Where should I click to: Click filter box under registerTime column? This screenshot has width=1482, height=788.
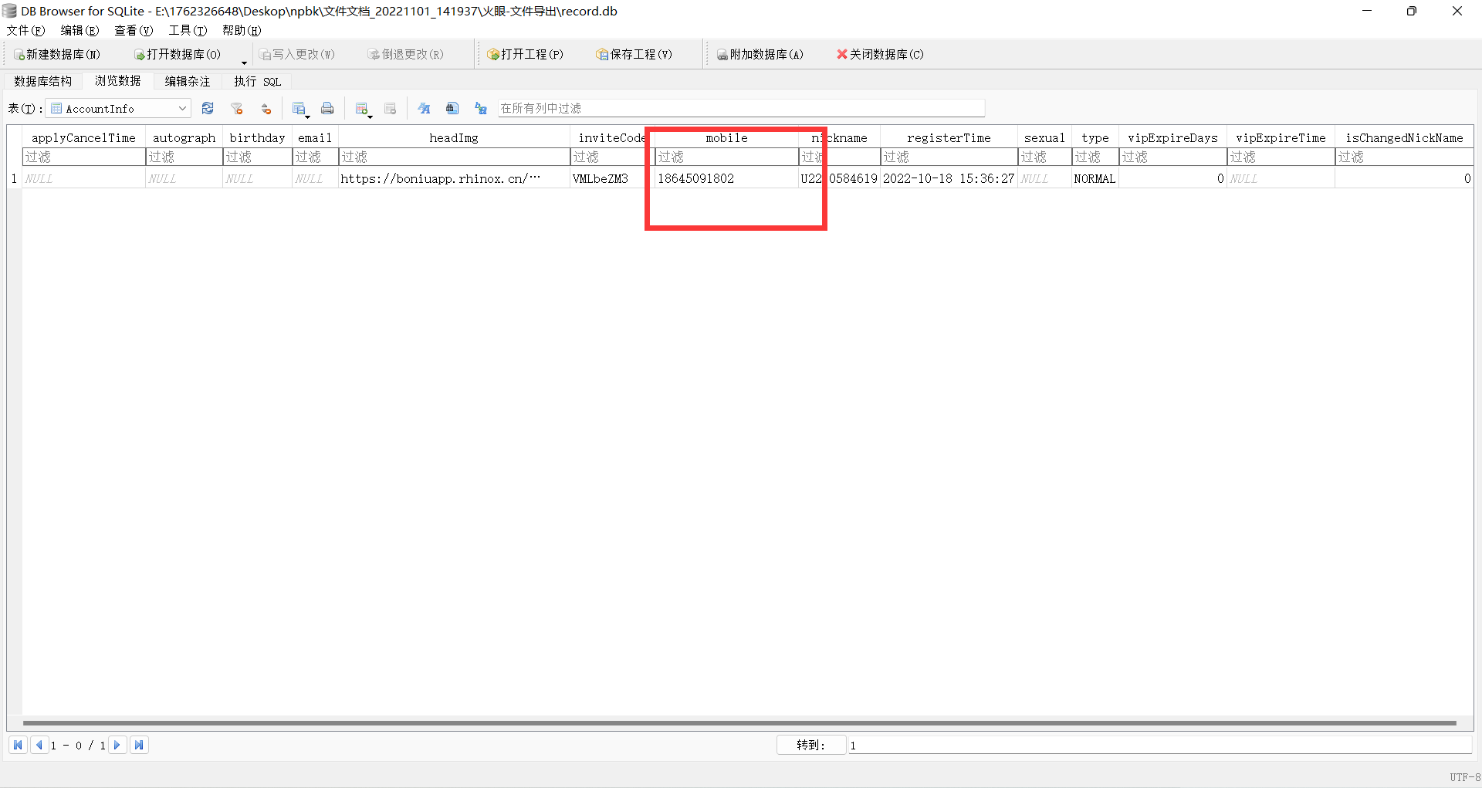(949, 157)
